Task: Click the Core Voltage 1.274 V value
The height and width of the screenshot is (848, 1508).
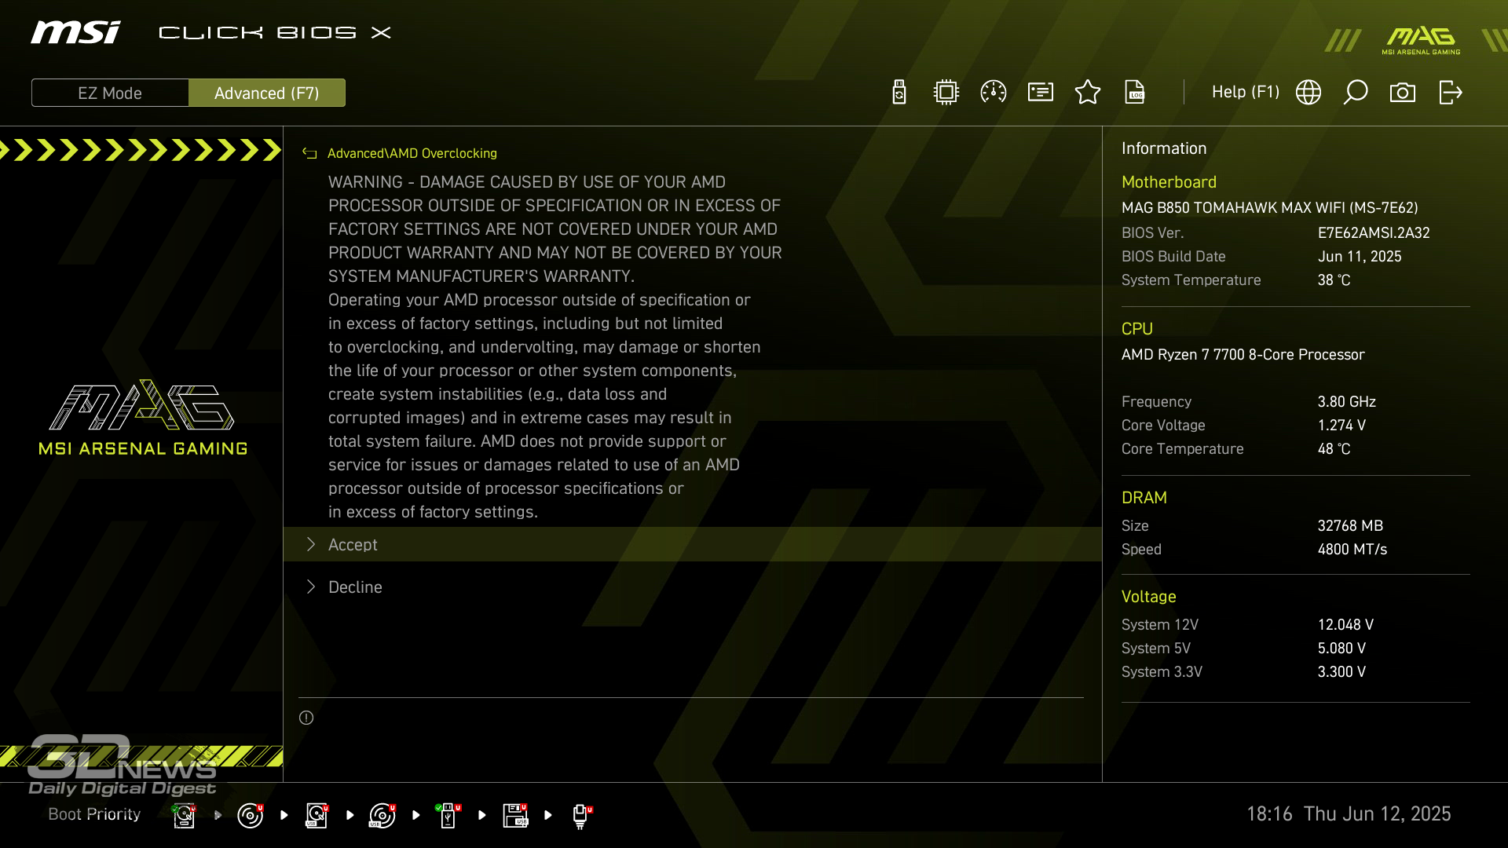Action: click(1341, 425)
